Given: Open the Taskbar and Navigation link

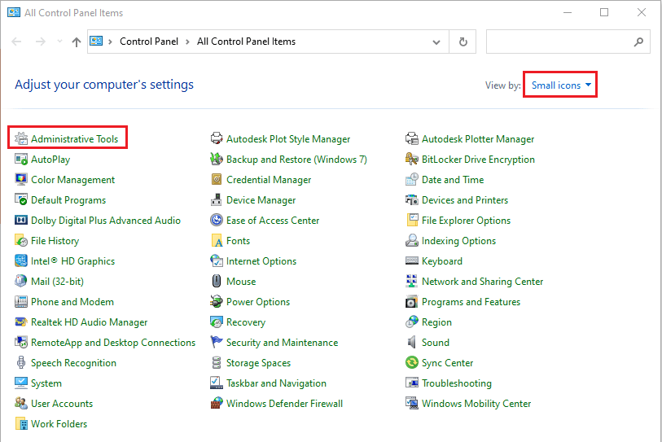Looking at the screenshot, I should (276, 383).
